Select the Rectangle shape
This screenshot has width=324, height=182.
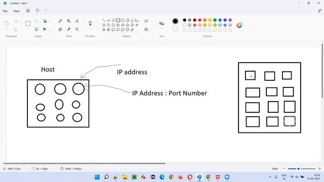[x=118, y=20]
